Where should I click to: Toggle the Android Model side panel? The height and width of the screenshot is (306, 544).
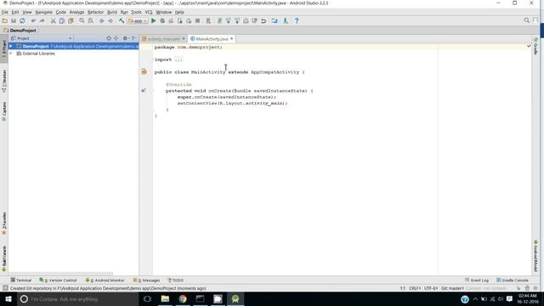(535, 256)
